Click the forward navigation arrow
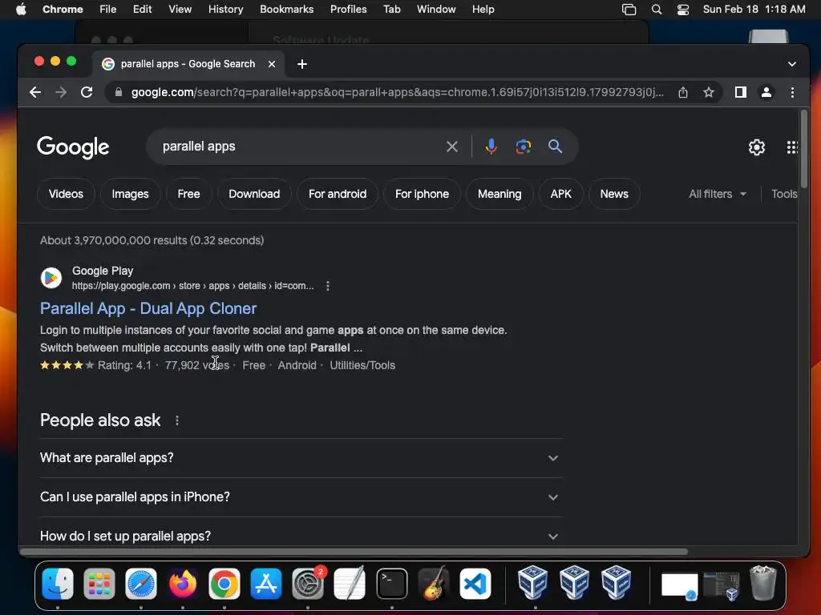 tap(61, 93)
